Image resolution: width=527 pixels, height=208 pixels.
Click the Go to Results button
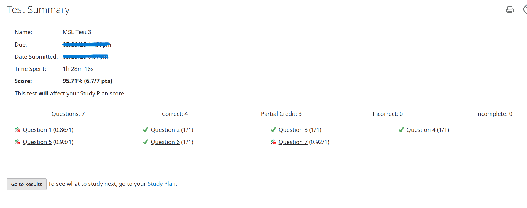point(26,184)
